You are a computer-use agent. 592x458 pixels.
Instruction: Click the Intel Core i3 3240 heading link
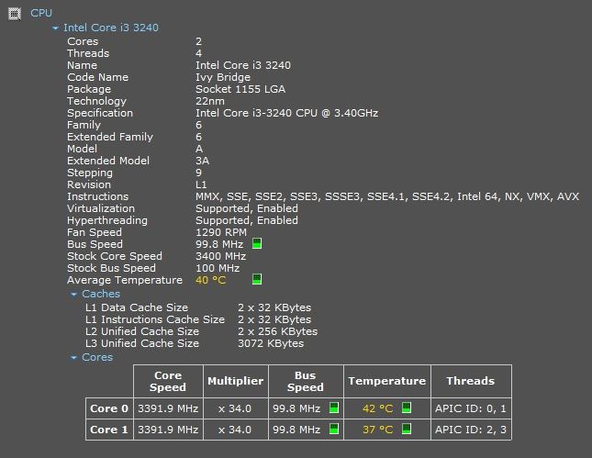click(x=111, y=28)
